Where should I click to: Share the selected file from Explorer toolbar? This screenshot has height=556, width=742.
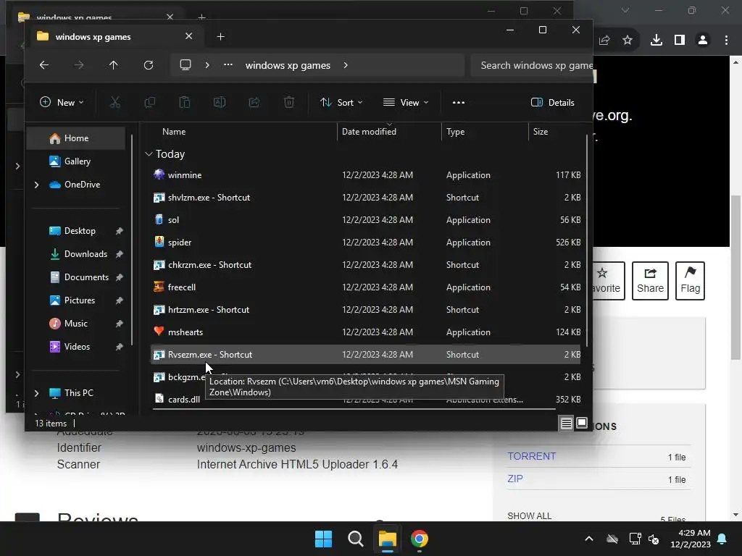pyautogui.click(x=254, y=102)
